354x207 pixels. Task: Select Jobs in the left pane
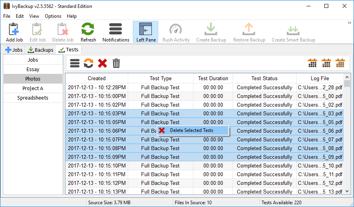coord(33,60)
